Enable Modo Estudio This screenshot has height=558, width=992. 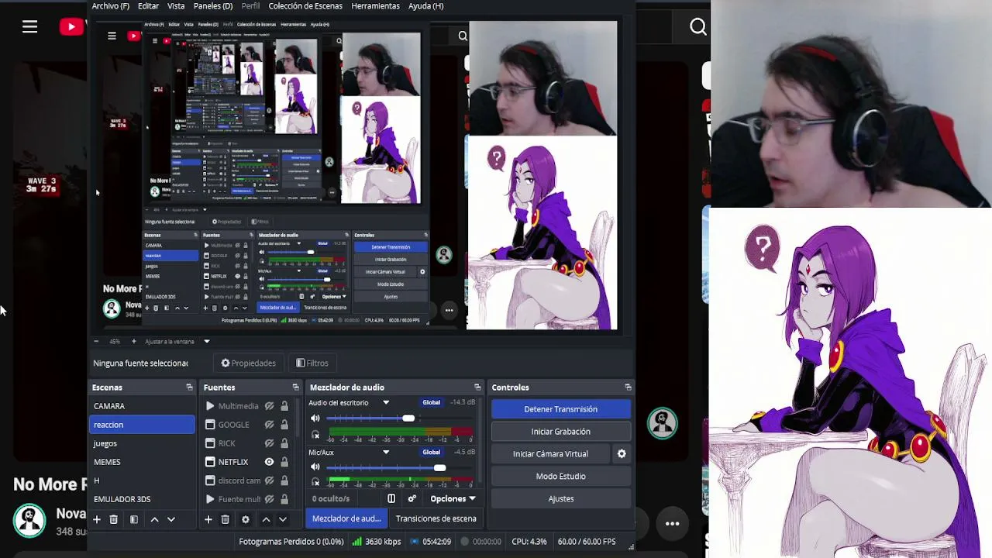coord(560,477)
